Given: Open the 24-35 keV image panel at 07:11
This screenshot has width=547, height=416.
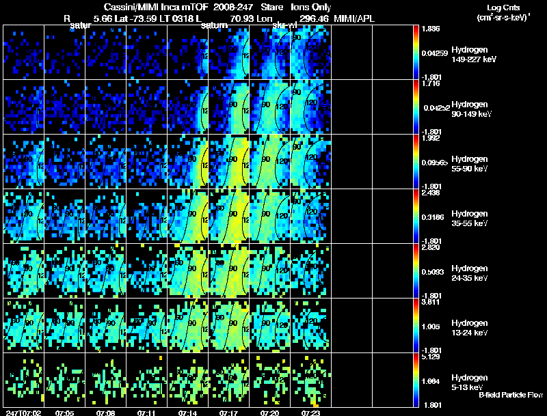Looking at the screenshot, I should click(146, 271).
